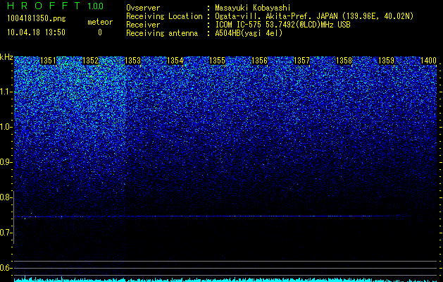
Task: Click the 0.8 frequency axis label
Action: click(x=6, y=197)
